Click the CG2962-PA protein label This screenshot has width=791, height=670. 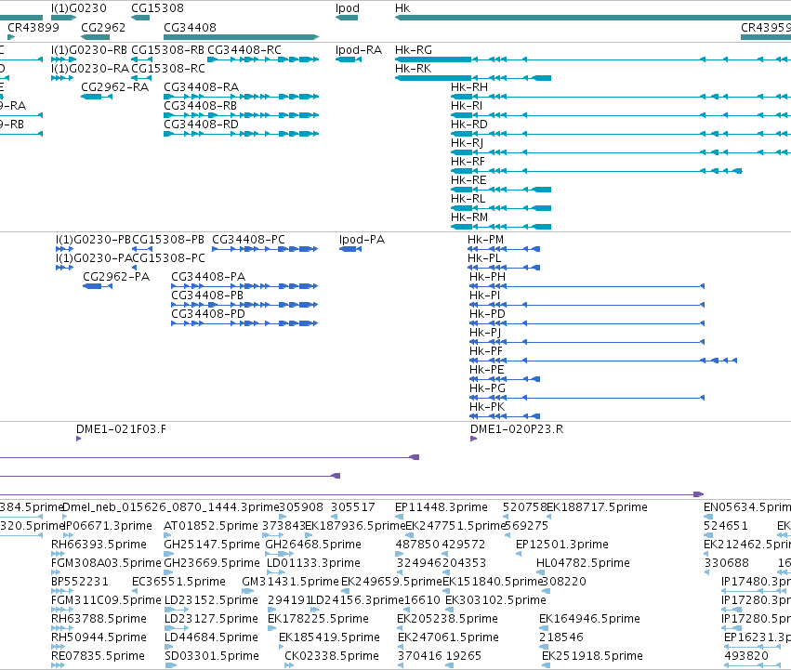(x=116, y=278)
